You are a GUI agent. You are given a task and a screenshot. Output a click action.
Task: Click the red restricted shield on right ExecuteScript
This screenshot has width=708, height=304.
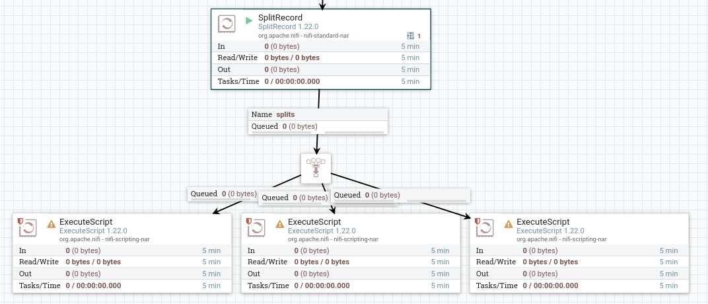pyautogui.click(x=478, y=221)
